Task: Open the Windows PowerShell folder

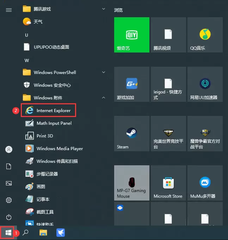Action: coord(64,72)
